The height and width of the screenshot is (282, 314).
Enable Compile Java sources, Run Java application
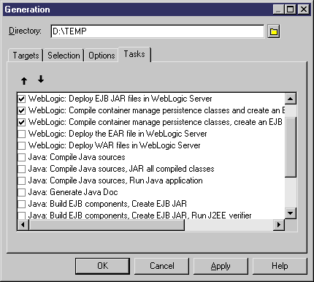(x=22, y=180)
